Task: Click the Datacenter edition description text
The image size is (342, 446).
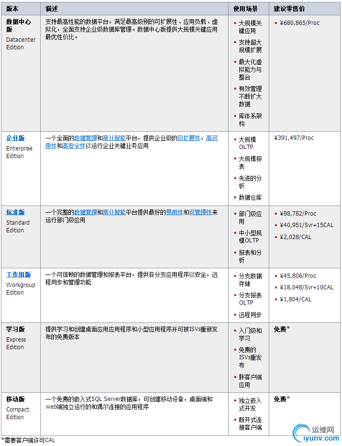Action: click(x=132, y=30)
